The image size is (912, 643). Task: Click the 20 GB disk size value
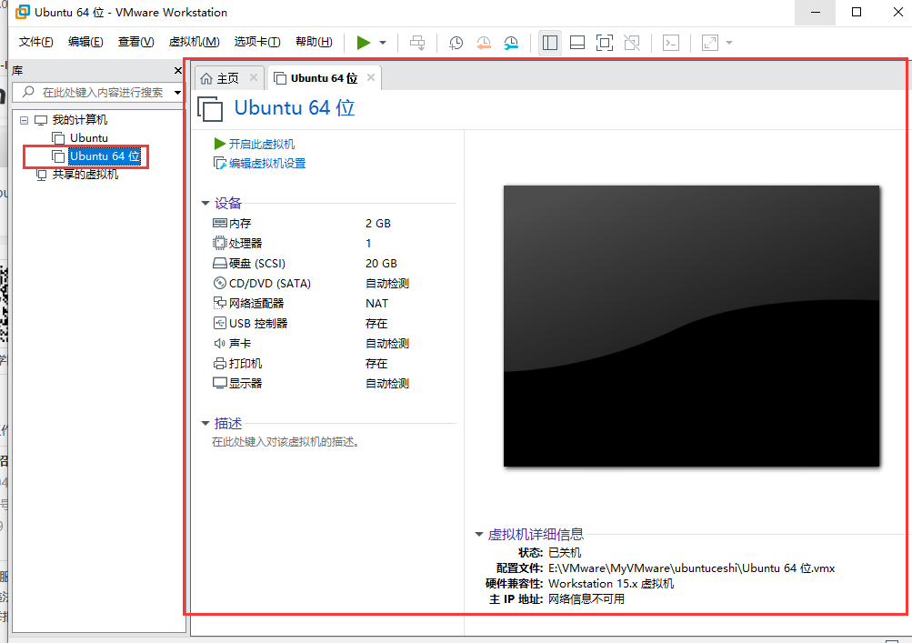[x=381, y=264]
